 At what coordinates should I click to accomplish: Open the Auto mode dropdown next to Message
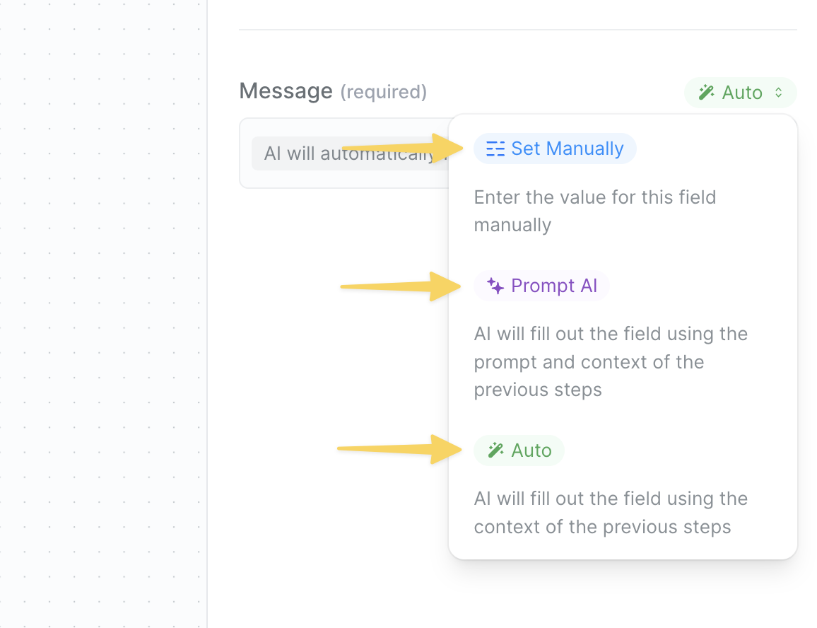pyautogui.click(x=740, y=93)
